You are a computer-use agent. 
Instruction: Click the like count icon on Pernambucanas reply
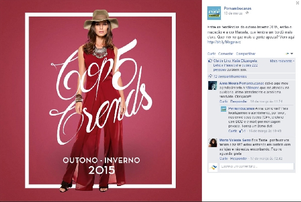click(x=241, y=131)
